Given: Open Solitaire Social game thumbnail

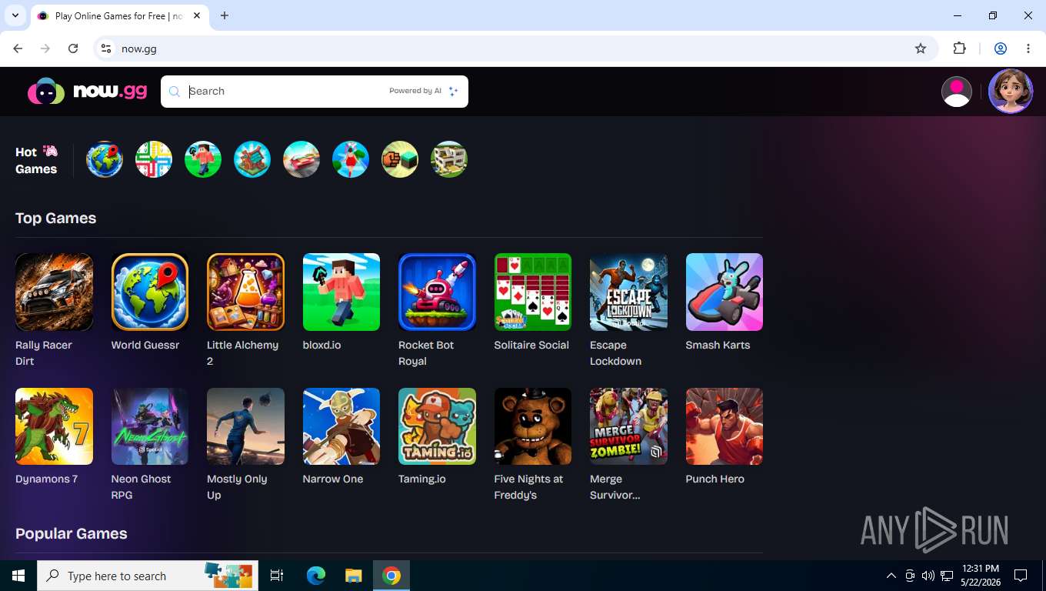Looking at the screenshot, I should [533, 292].
